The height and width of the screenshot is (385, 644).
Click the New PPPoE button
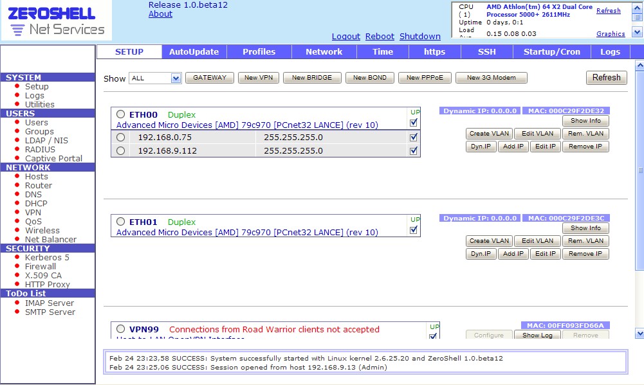(425, 78)
